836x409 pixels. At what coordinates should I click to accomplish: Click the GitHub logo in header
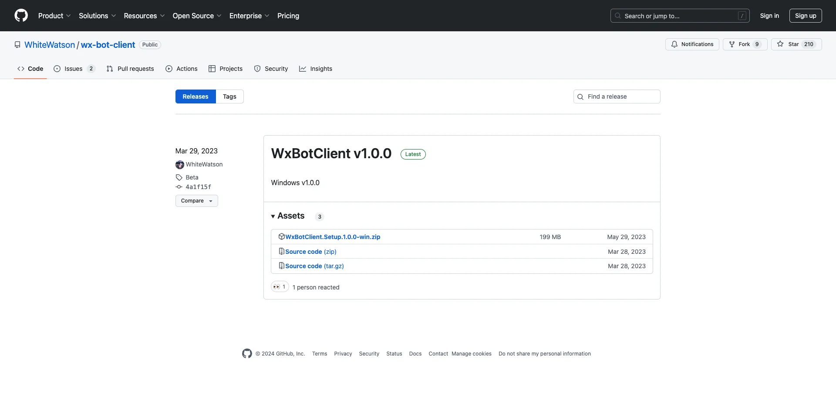click(x=21, y=16)
